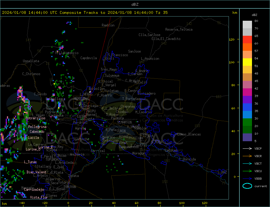Click the TUNUYAN label
The width and height of the screenshot is (270, 207).
tap(70, 187)
